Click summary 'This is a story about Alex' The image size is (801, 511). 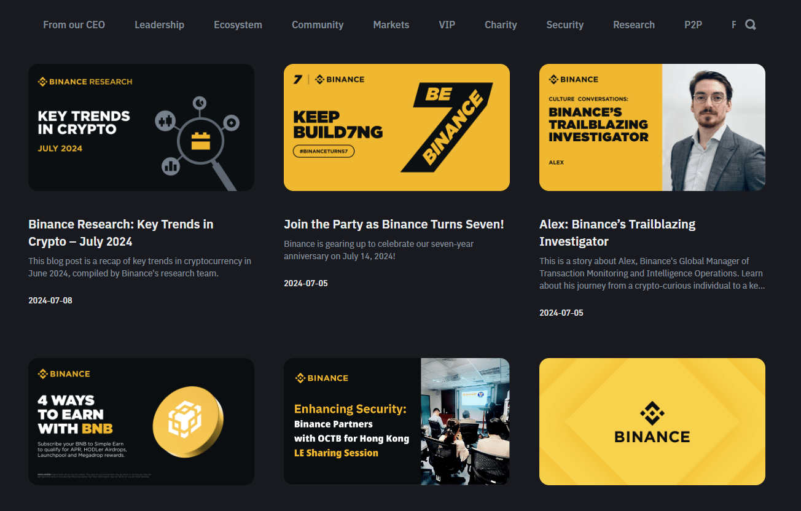click(x=652, y=273)
